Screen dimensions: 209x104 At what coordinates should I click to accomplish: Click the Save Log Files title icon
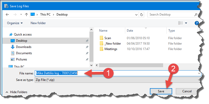pyautogui.click(x=6, y=6)
